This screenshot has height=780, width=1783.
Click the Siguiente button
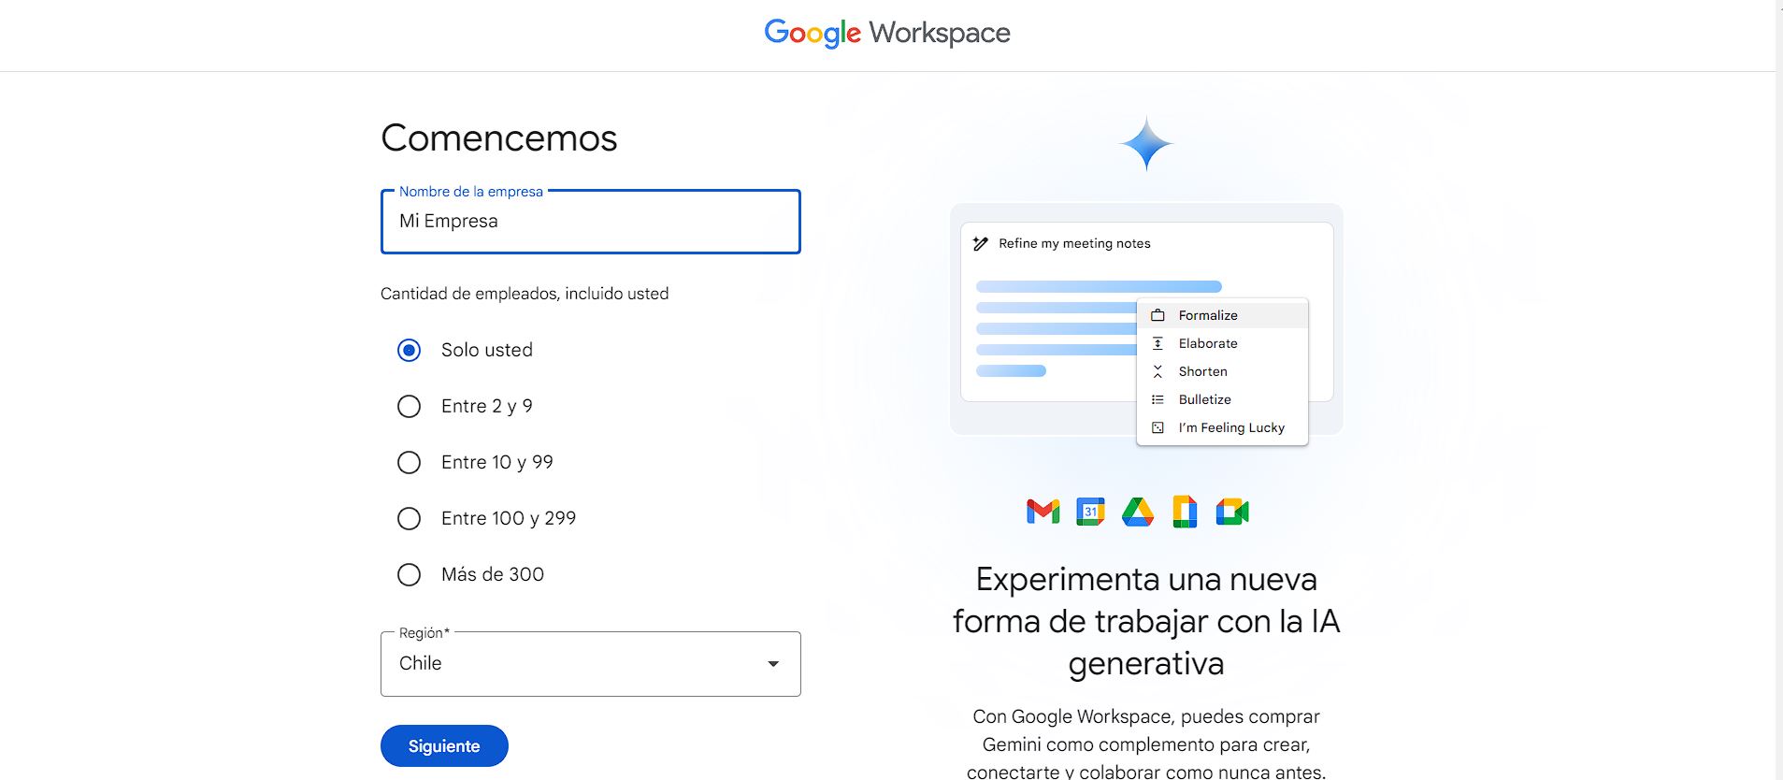(x=444, y=746)
